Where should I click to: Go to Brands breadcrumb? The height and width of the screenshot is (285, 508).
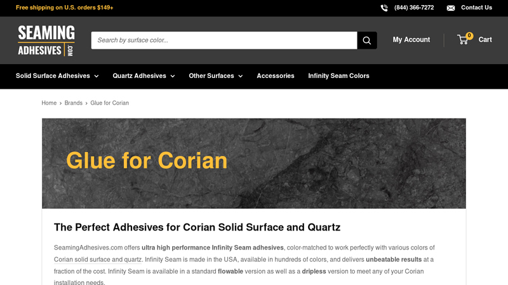point(73,103)
